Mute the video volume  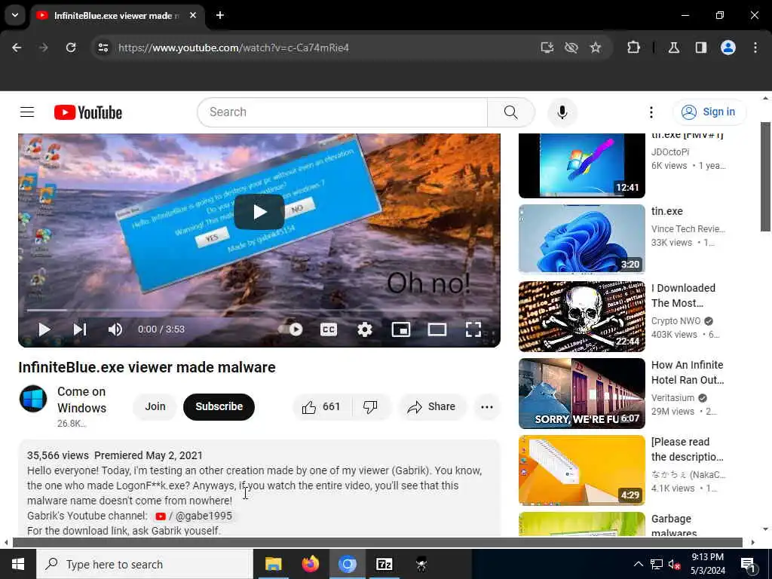115,329
